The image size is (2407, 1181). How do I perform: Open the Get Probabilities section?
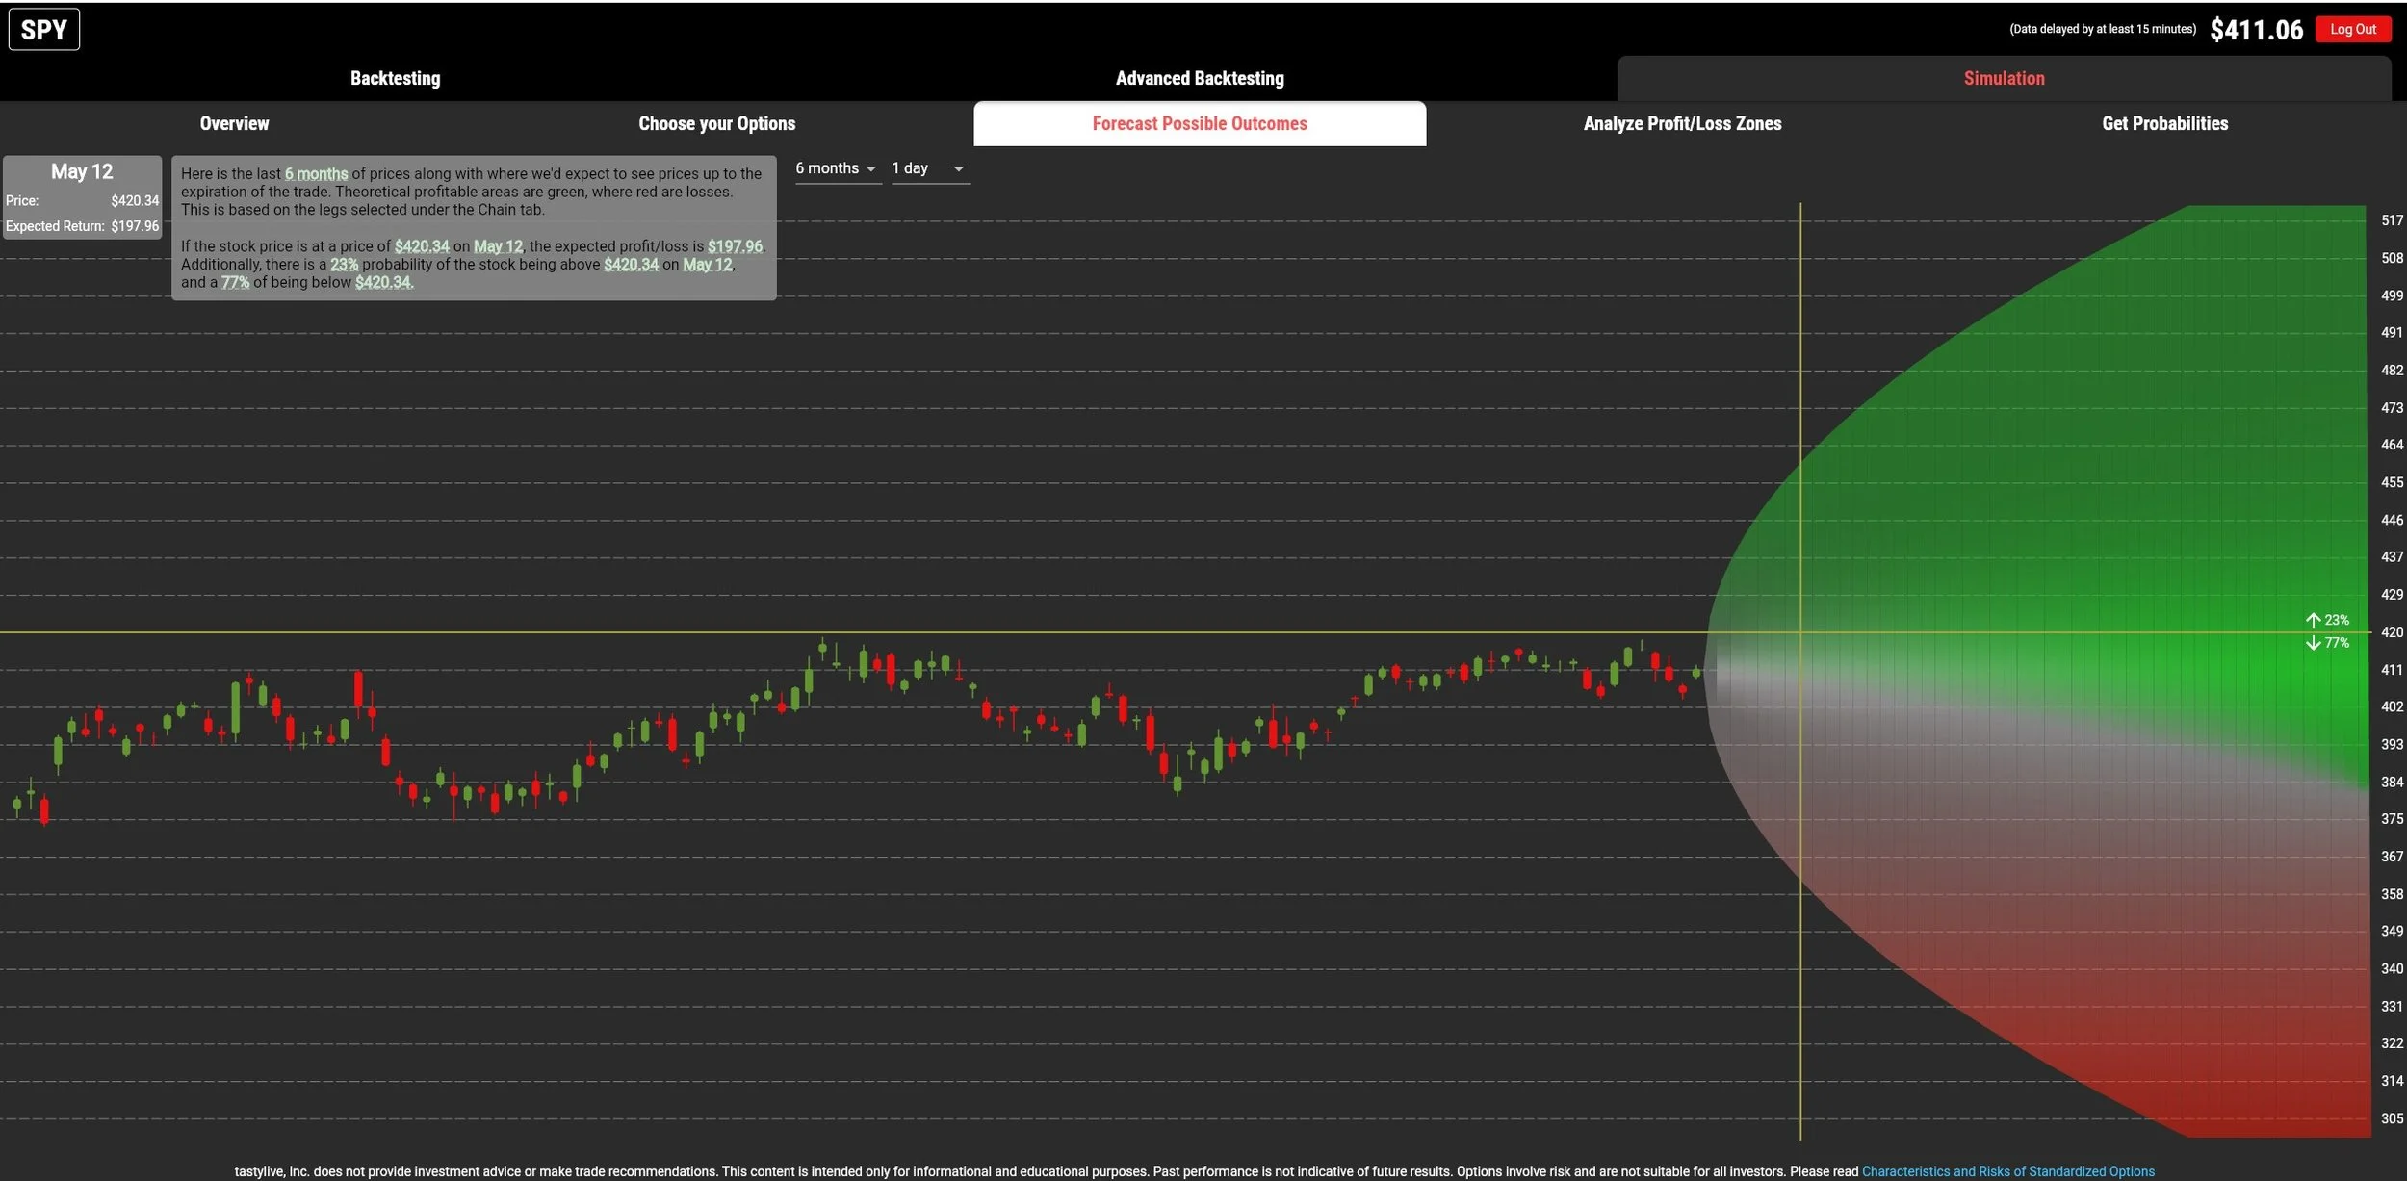pos(2164,123)
